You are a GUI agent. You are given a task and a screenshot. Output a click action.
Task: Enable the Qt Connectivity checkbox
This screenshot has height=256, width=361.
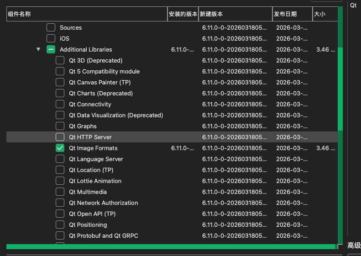tap(60, 104)
